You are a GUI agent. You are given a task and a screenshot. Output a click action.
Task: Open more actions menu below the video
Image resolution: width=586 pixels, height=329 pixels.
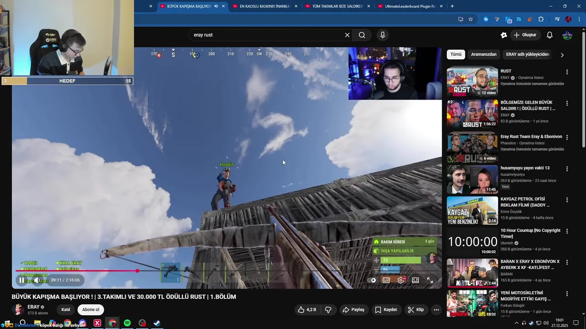tap(436, 309)
